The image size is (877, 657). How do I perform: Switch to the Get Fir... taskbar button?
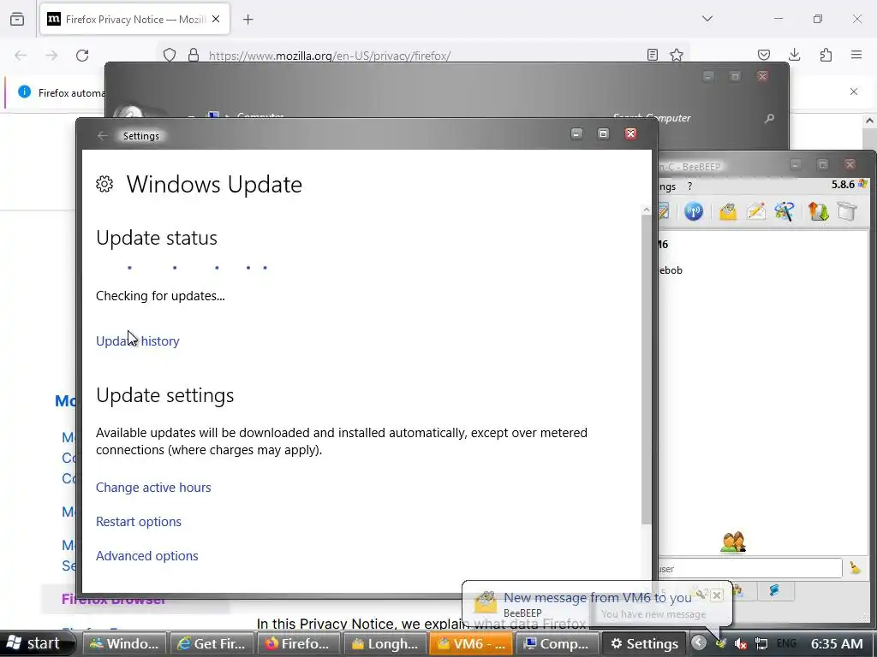click(212, 643)
